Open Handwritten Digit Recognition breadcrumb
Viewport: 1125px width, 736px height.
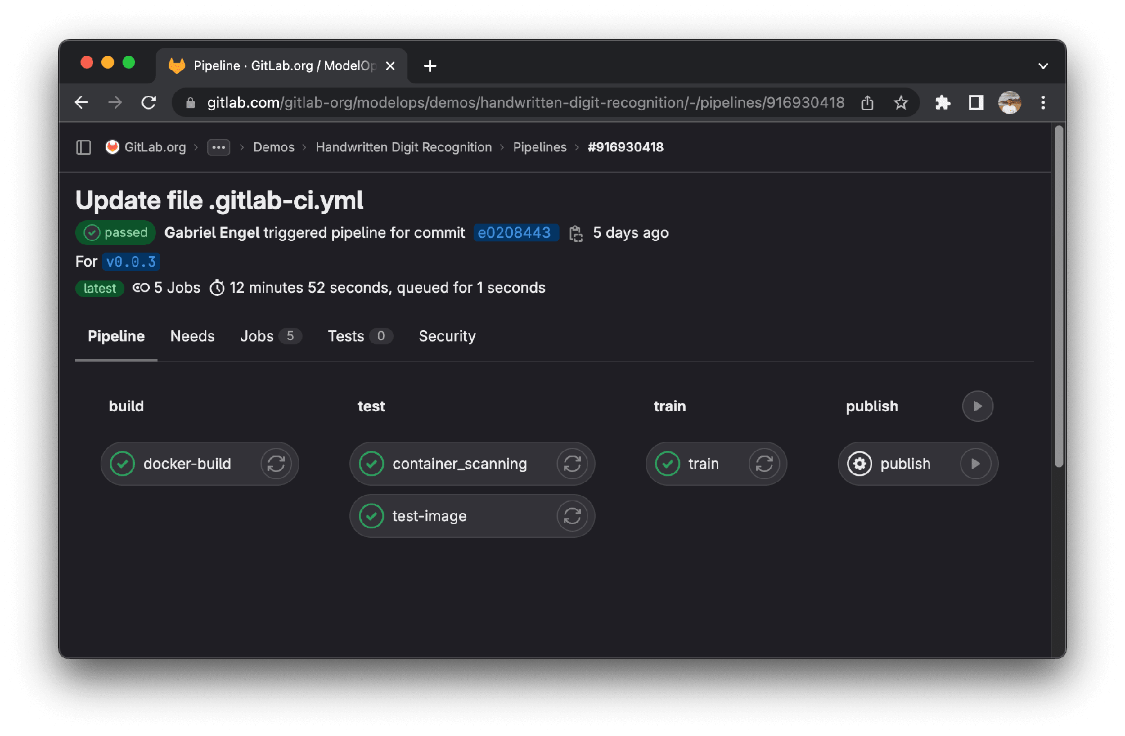(x=404, y=147)
